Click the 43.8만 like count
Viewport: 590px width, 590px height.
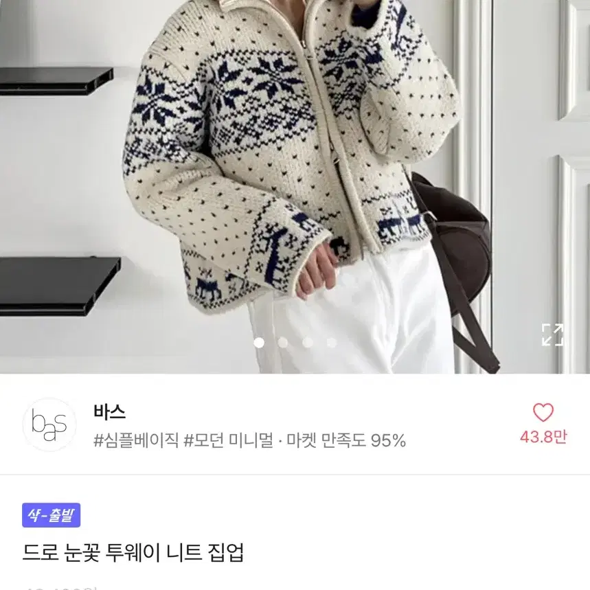click(x=543, y=437)
